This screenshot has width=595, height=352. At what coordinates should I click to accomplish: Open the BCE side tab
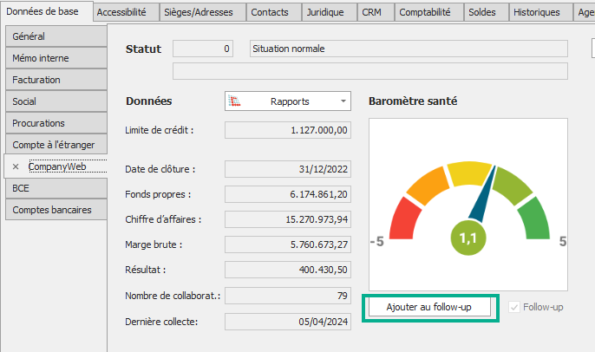pos(56,188)
